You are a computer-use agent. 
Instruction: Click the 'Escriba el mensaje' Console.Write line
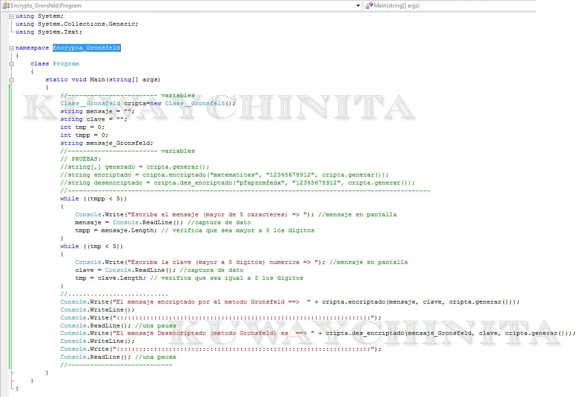[x=236, y=214]
